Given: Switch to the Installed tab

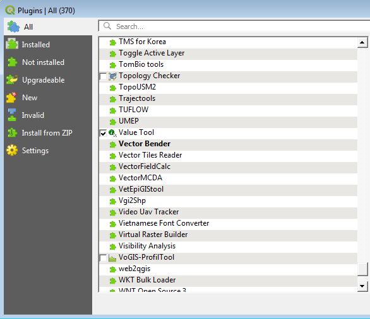Looking at the screenshot, I should coord(48,44).
